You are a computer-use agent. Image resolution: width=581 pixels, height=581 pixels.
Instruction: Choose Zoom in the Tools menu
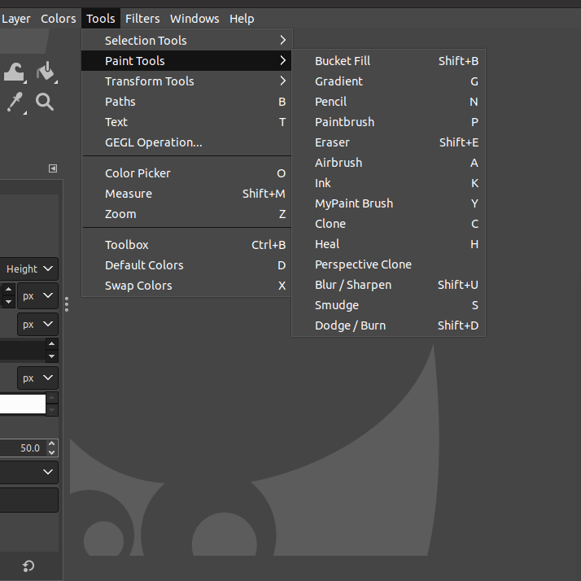tap(187, 214)
